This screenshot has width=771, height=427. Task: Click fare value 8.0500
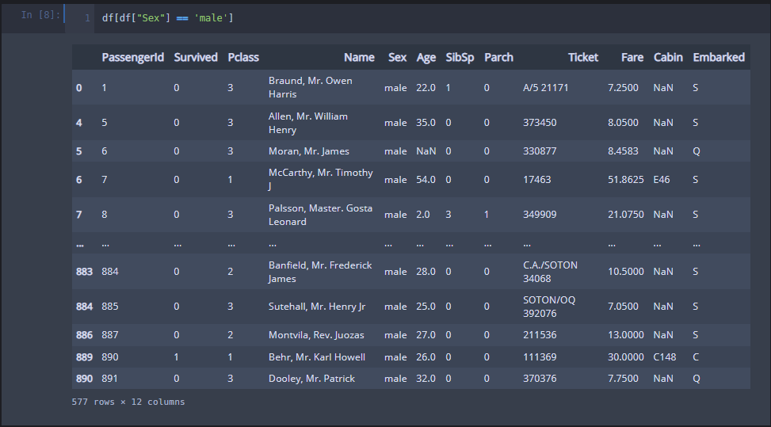click(x=623, y=123)
